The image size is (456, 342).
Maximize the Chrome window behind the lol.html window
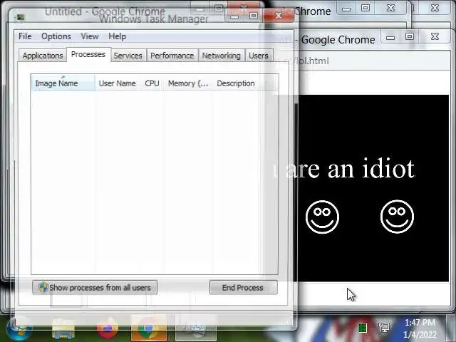366,8
